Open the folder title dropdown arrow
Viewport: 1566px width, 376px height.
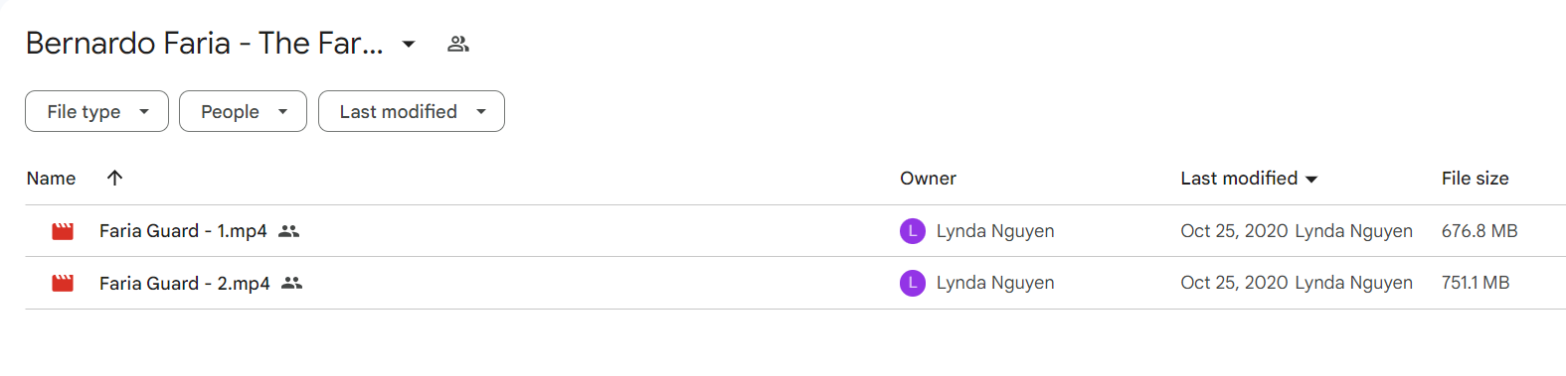(x=409, y=44)
